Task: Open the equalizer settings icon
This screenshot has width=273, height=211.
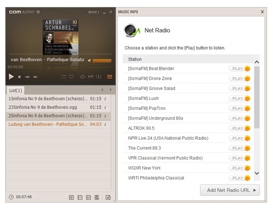Action: (90, 77)
